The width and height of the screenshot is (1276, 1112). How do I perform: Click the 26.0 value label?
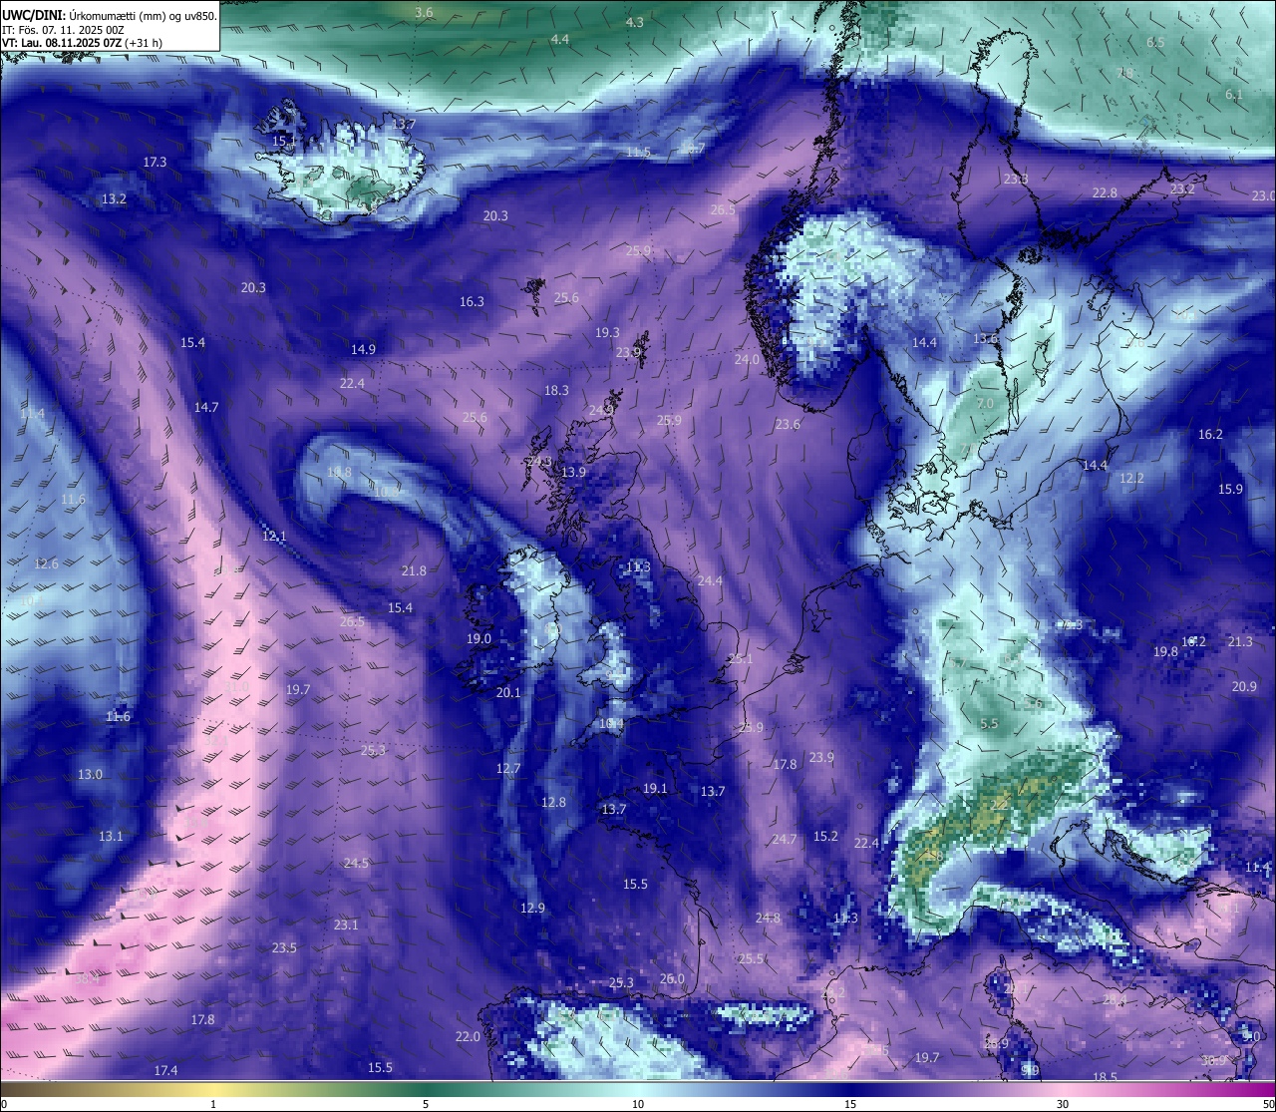tap(672, 979)
